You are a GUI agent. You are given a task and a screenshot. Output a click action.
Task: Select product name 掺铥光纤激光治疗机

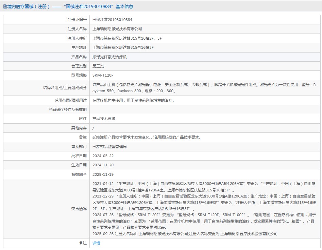(x=109, y=57)
